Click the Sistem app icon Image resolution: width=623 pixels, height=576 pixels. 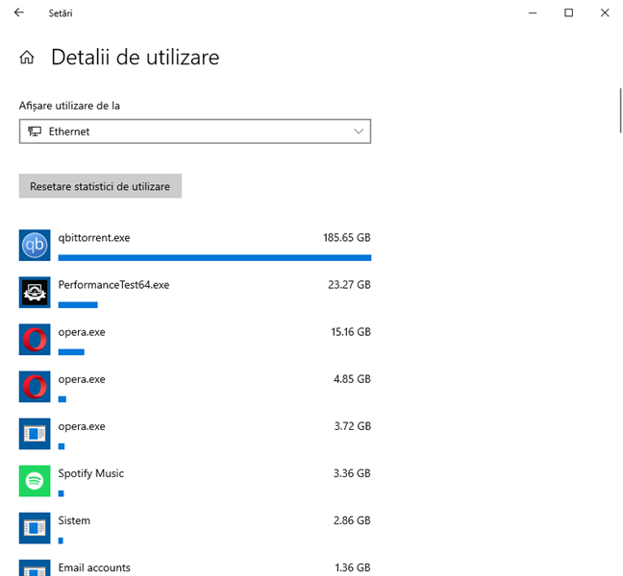click(35, 528)
